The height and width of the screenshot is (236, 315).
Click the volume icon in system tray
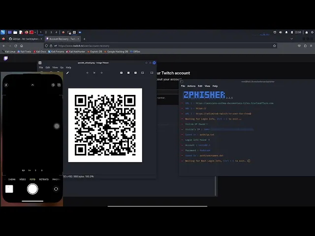click(281, 32)
